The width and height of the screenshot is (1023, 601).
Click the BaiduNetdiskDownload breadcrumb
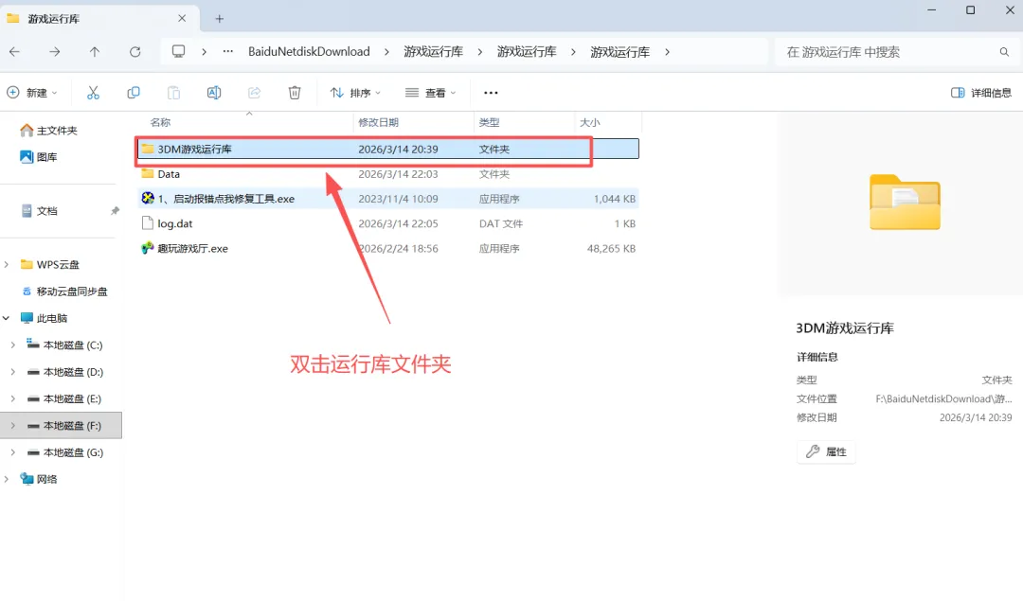pyautogui.click(x=309, y=51)
